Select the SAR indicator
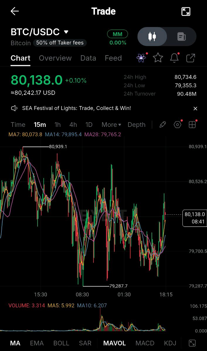The image size is (207, 351). pos(85,343)
